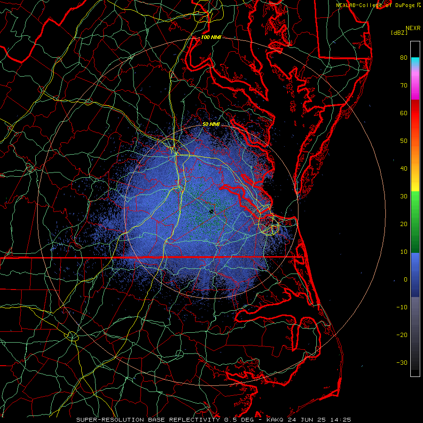Click the yellow segment of the color bar

pyautogui.click(x=415, y=183)
